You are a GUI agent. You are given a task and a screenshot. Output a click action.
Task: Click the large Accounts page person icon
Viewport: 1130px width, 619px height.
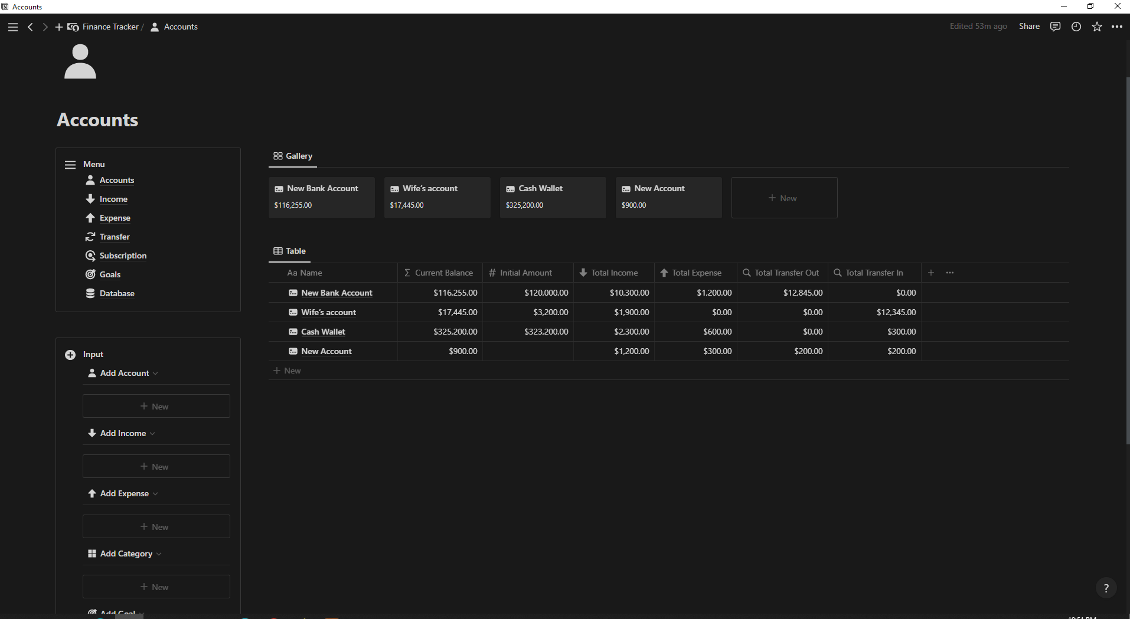tap(80, 62)
